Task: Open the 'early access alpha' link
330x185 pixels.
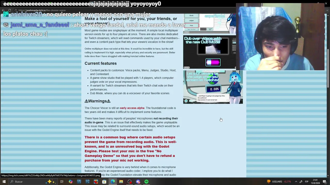Action: point(132,108)
